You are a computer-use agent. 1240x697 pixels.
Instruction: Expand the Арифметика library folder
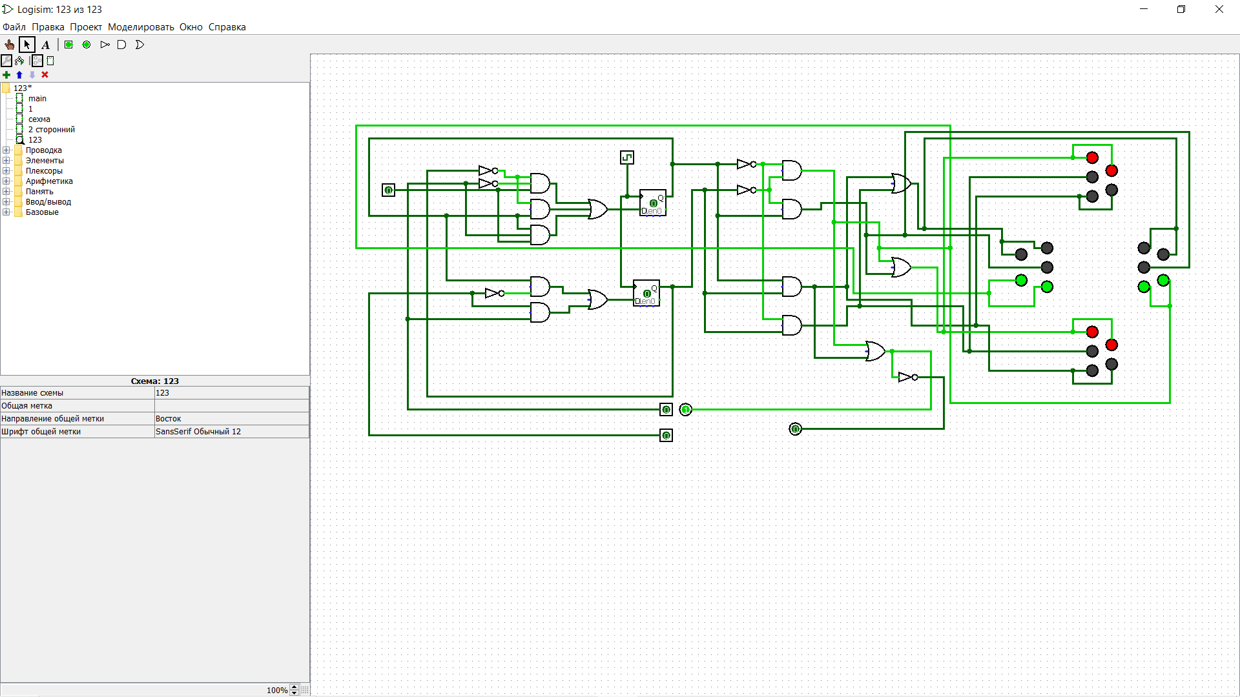tap(6, 181)
